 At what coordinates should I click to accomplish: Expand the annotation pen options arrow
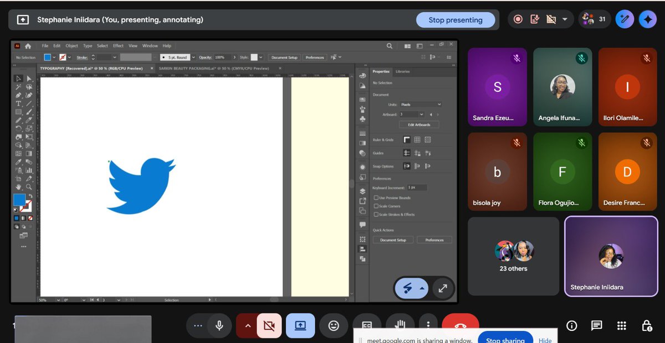tap(422, 288)
